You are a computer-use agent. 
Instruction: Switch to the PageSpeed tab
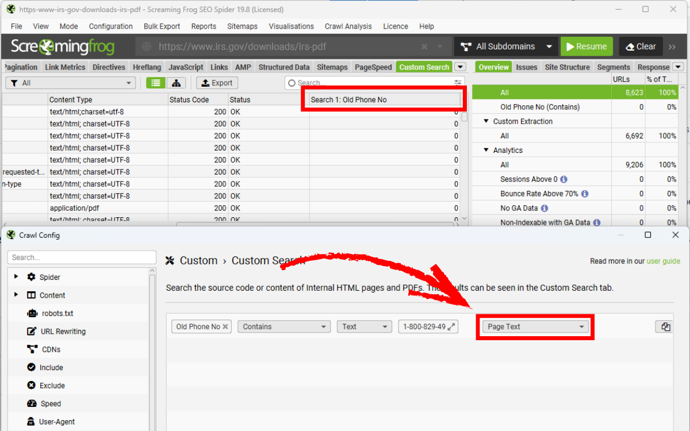[373, 67]
